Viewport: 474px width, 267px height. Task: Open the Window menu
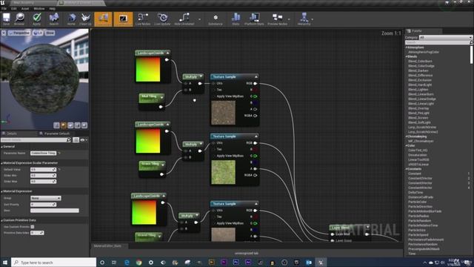[x=39, y=8]
